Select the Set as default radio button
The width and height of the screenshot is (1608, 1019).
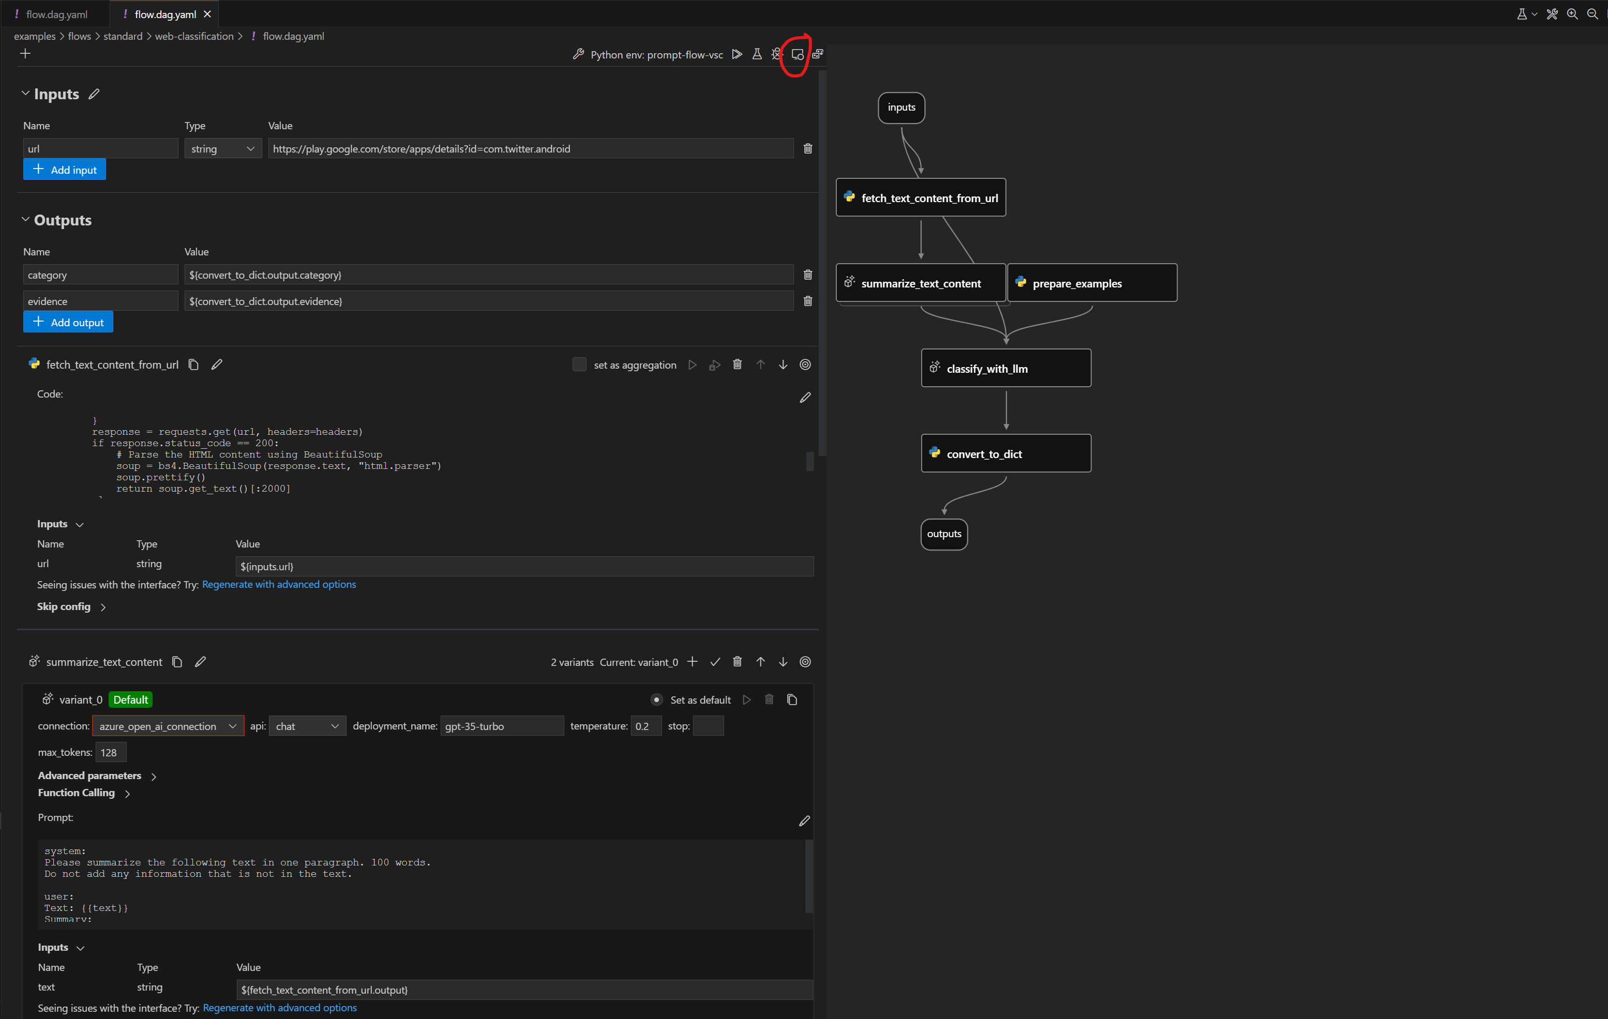click(656, 699)
